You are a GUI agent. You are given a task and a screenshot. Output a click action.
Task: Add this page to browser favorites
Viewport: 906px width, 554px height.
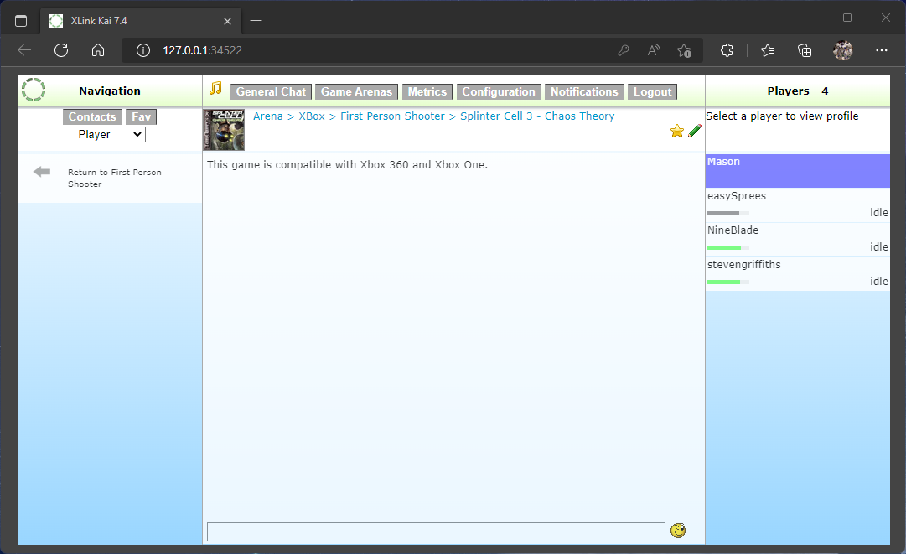click(x=684, y=50)
